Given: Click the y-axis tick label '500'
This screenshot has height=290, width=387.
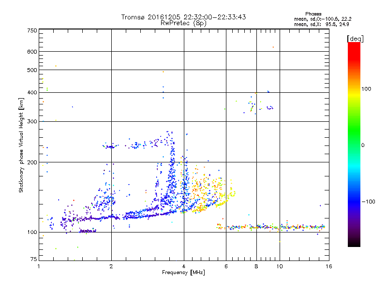Looking at the screenshot, I should point(32,70).
